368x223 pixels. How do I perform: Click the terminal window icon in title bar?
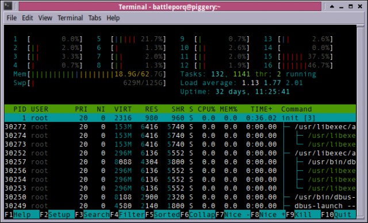pos(8,6)
